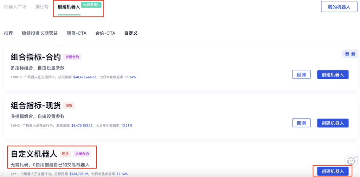Click the 现货 tag beside 组合指标-现货
Viewport: 360px width, 177px height.
pos(69,105)
